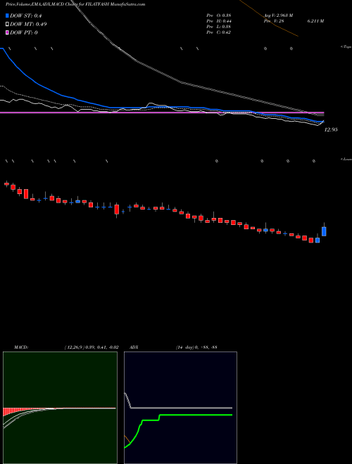This screenshot has width=352, height=464.
Task: Click the '6.211 M' volume figure
Action: [315, 21]
